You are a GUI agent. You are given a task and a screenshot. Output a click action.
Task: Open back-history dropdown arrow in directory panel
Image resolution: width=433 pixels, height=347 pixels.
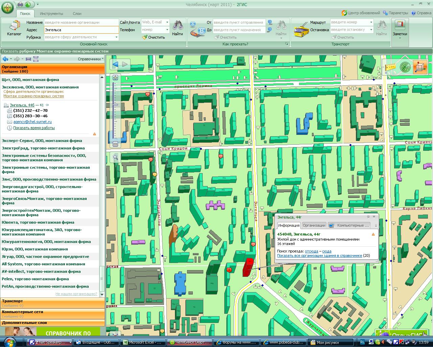click(11, 59)
